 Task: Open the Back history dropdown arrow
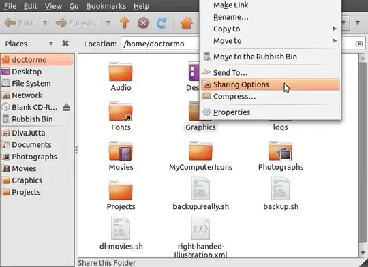(44, 22)
